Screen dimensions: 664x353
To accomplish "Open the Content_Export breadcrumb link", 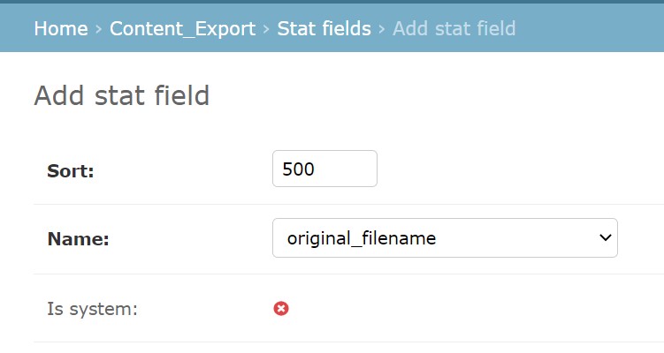I will point(182,29).
